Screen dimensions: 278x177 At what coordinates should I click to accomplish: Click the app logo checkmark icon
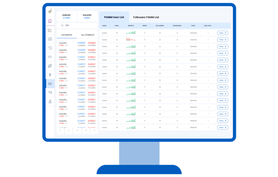pyautogui.click(x=50, y=11)
